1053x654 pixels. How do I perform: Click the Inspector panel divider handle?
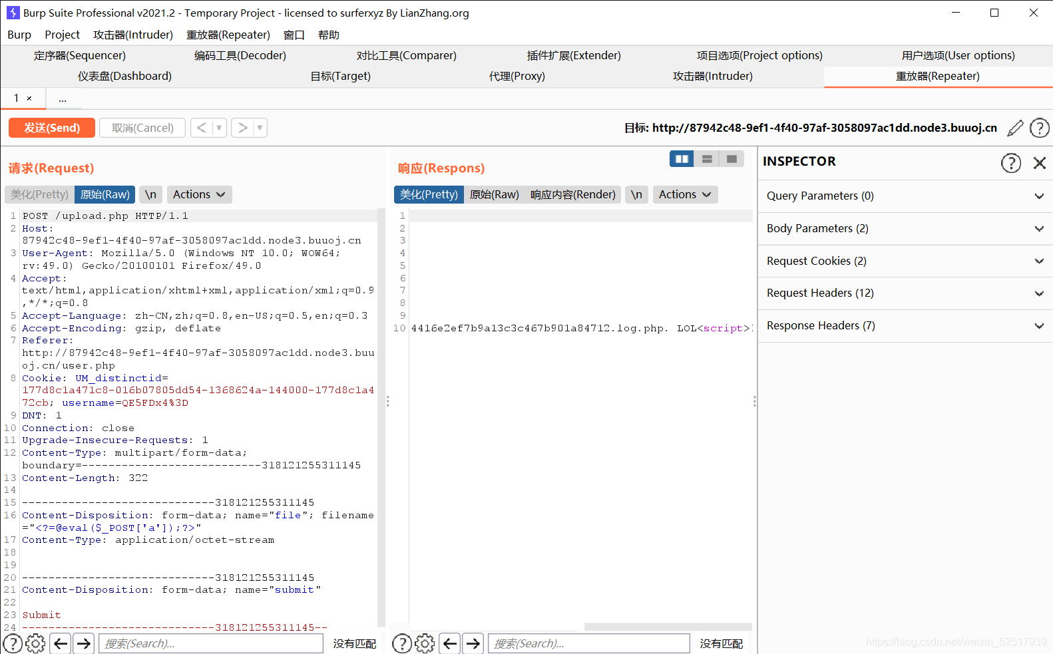click(x=754, y=401)
